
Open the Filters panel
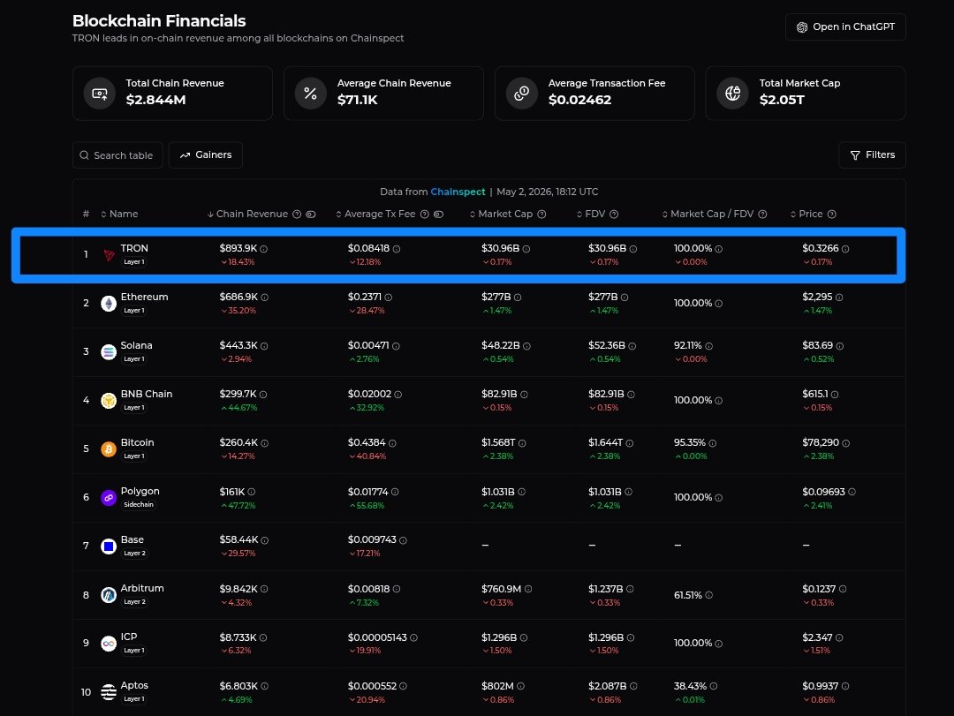[872, 155]
